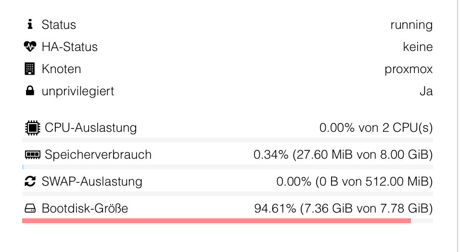Click the CPU-Auslastung usage bar

(x=228, y=140)
